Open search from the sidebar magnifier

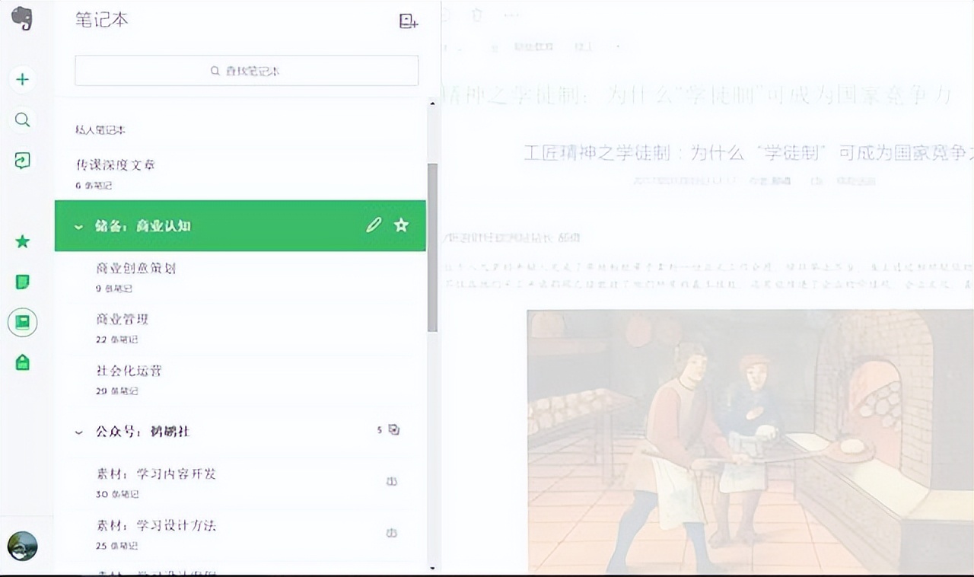click(23, 120)
